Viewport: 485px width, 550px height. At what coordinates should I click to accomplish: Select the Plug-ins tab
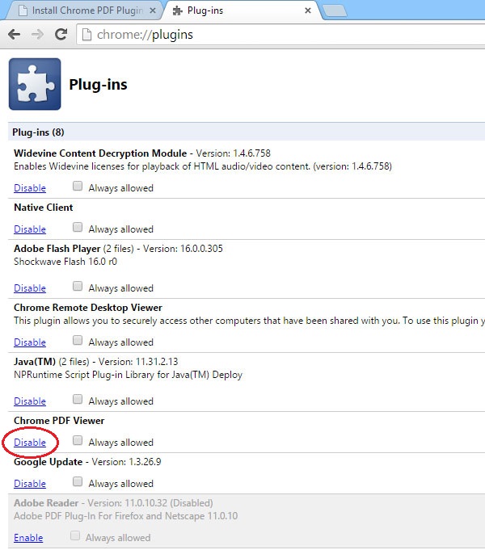234,11
